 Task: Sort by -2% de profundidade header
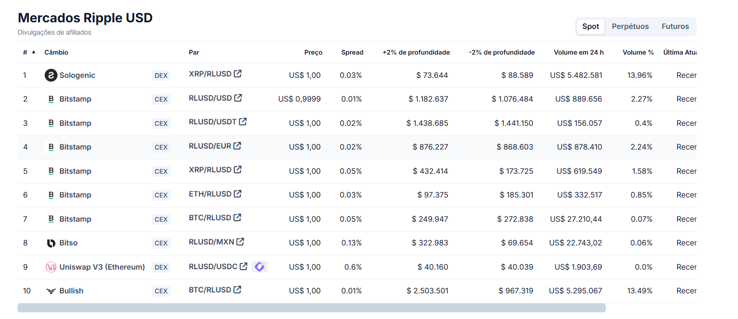[x=502, y=52]
